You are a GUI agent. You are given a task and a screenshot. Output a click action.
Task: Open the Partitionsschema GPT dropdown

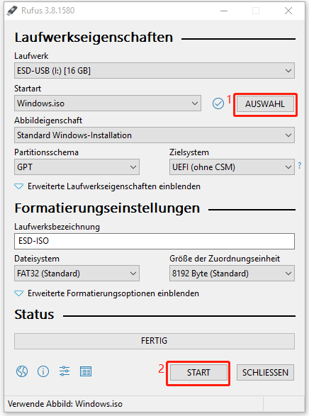[x=77, y=167]
